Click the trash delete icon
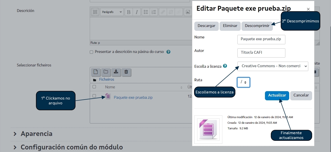The width and height of the screenshot is (331, 152). tap(126, 72)
